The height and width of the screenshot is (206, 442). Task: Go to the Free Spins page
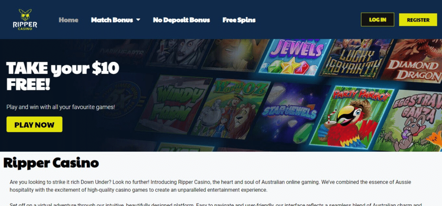pos(239,20)
